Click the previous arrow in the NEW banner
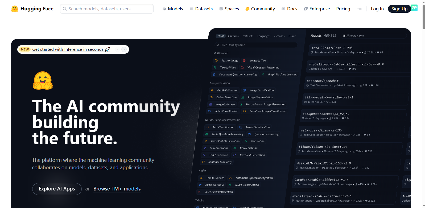Image resolution: width=425 pixels, height=208 pixels. coord(118,49)
